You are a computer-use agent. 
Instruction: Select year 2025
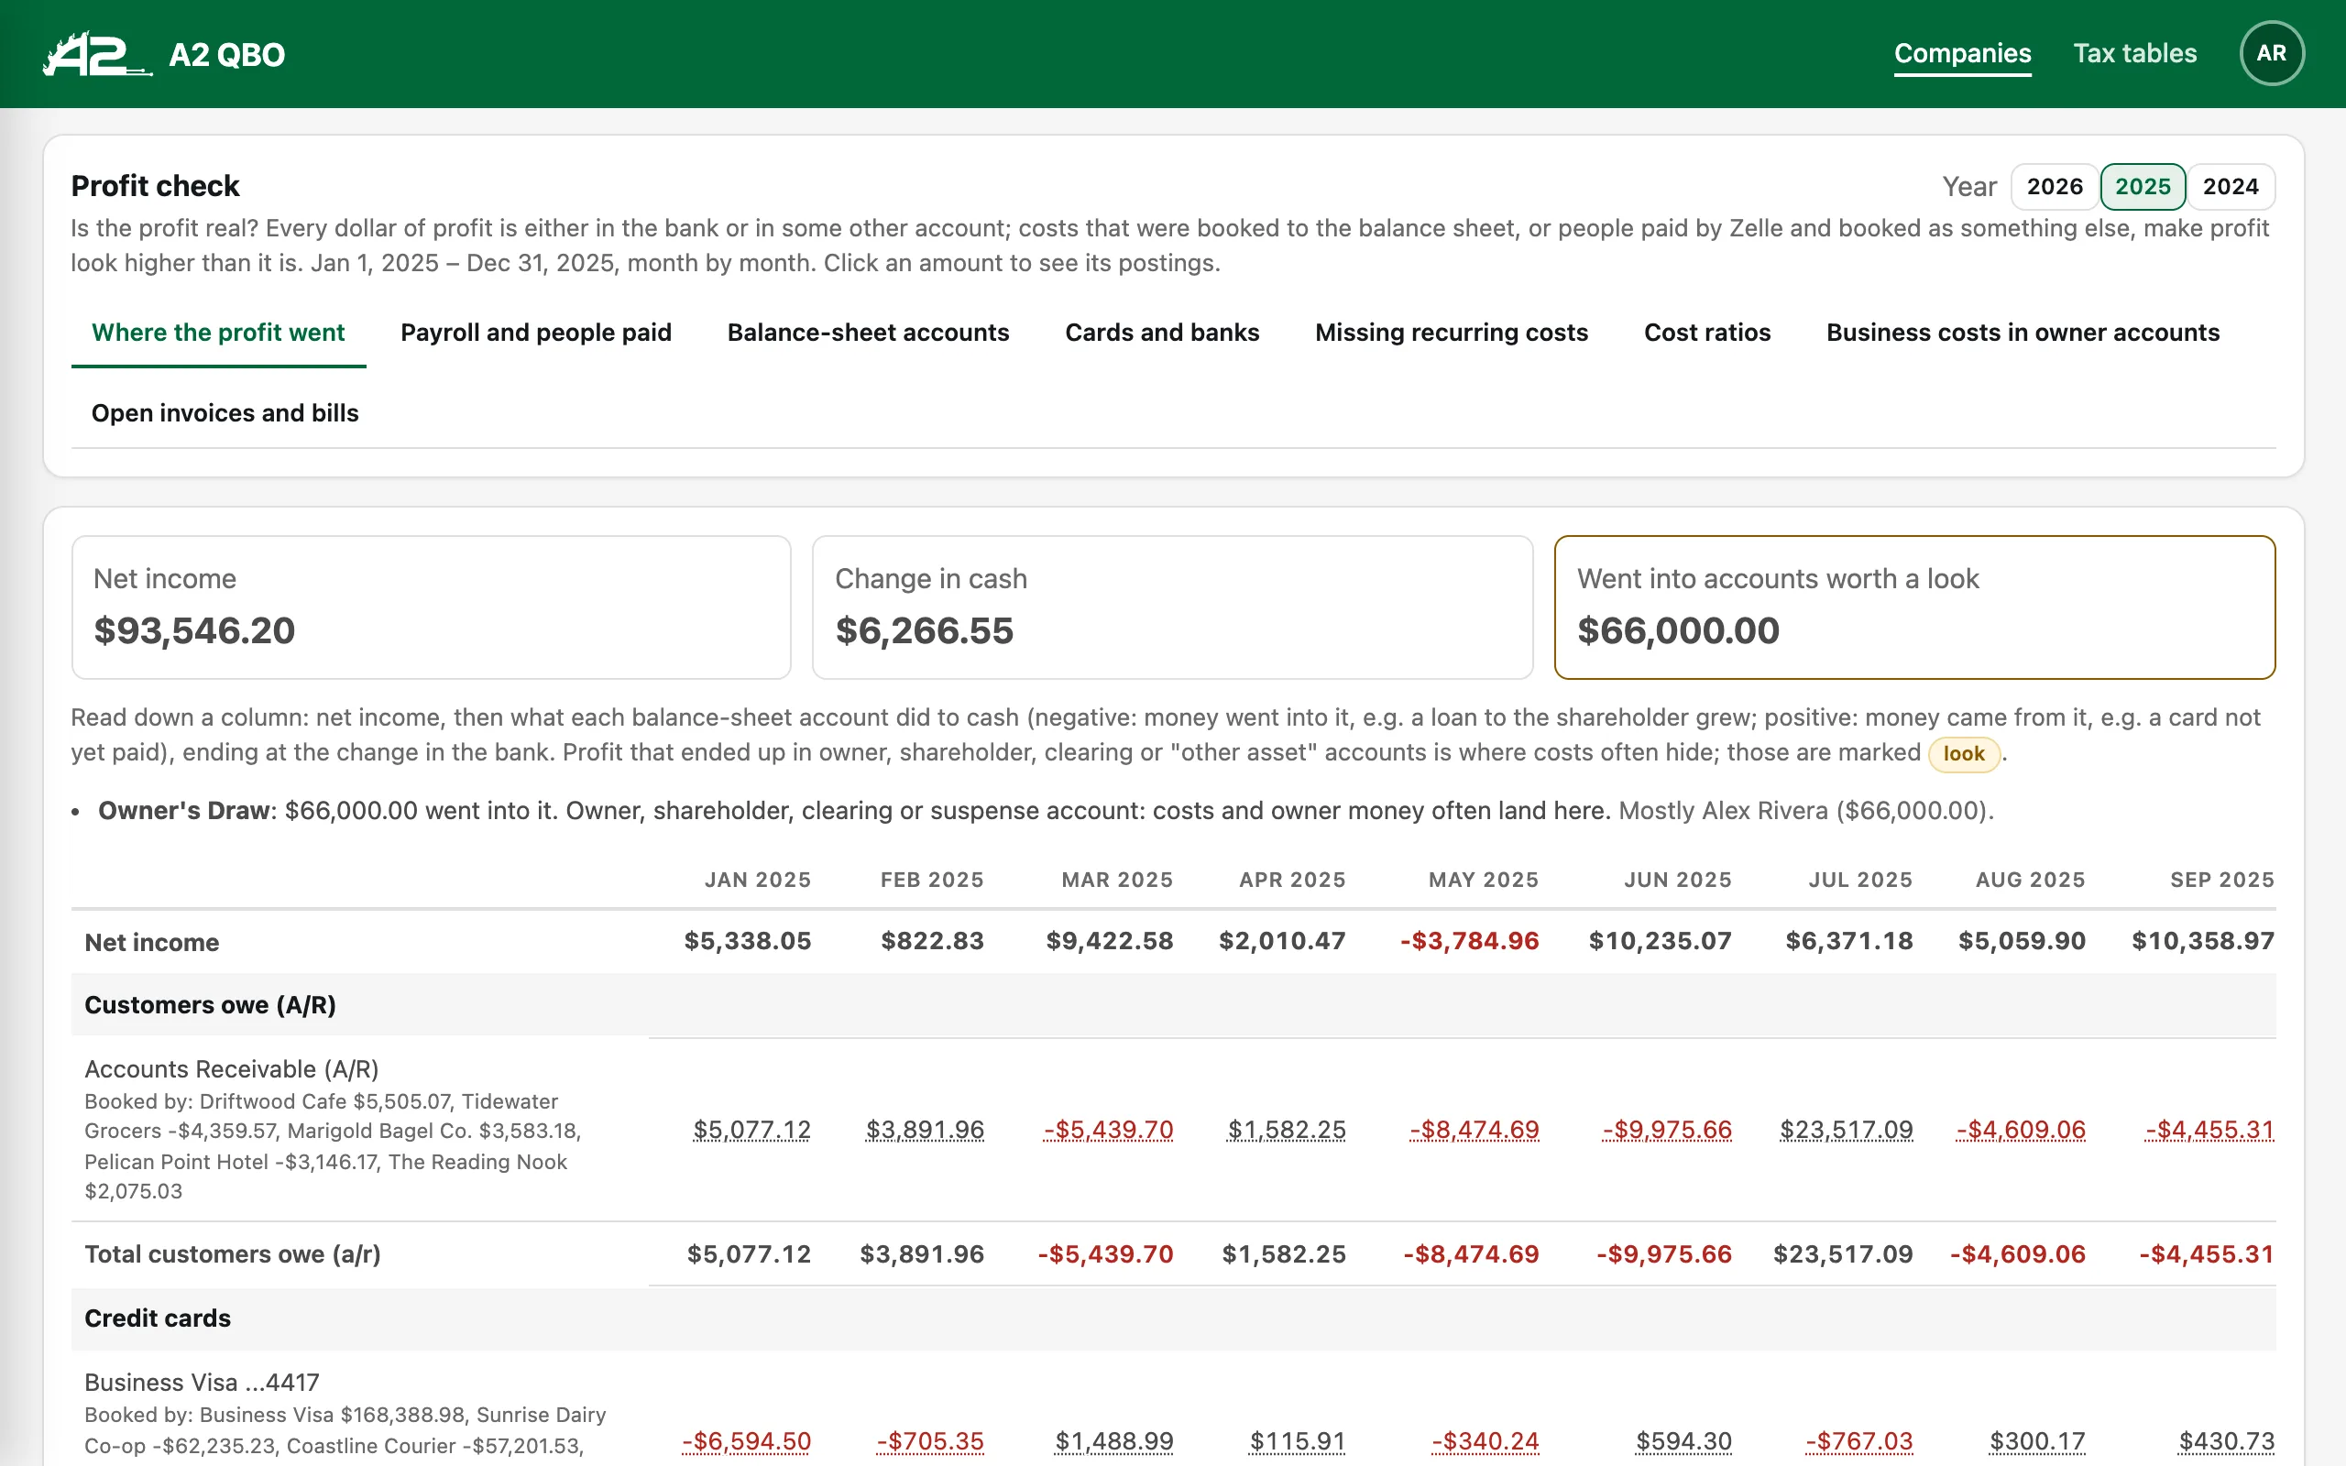click(2143, 186)
